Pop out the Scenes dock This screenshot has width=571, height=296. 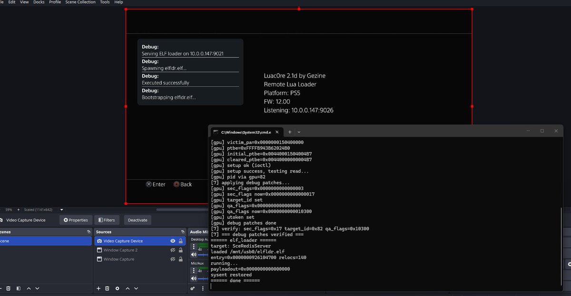coord(89,232)
